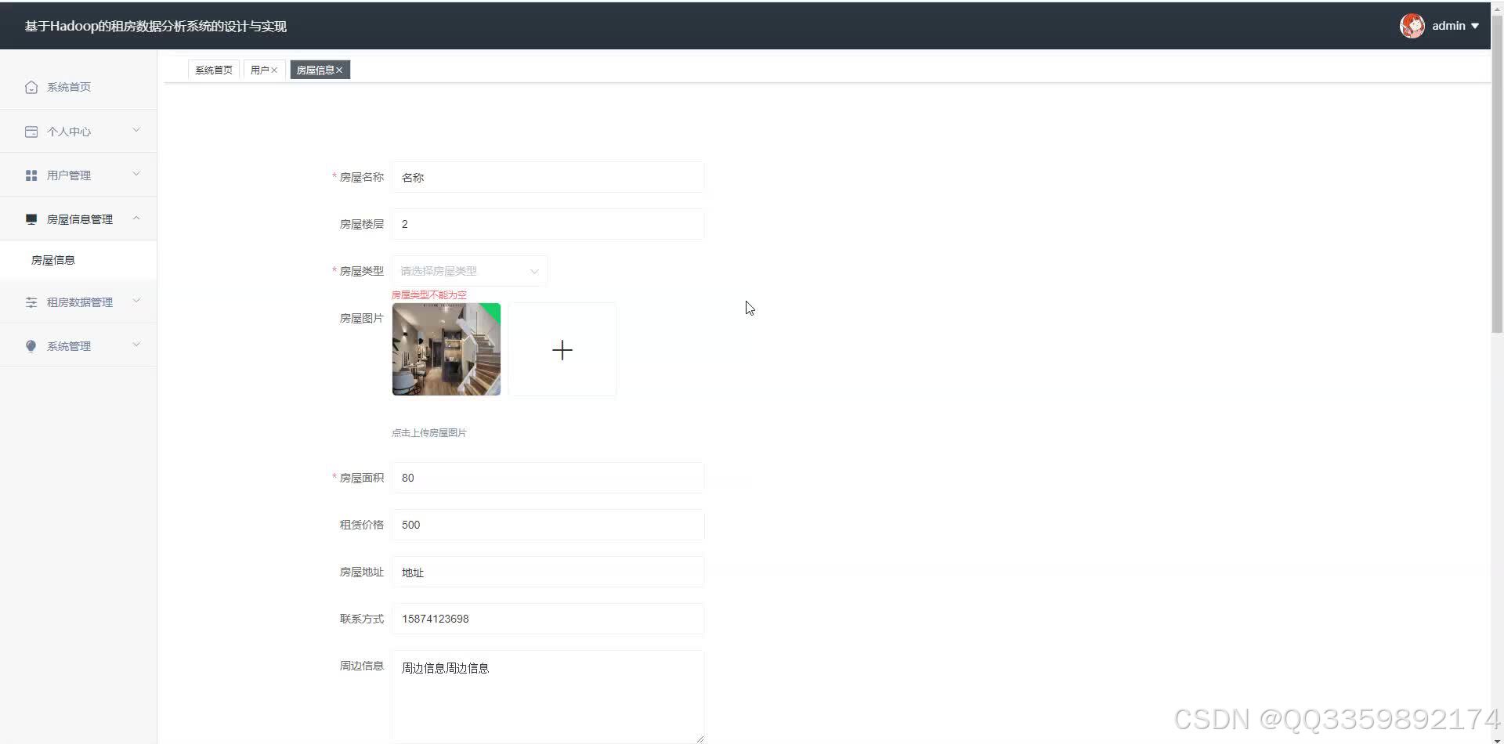The width and height of the screenshot is (1504, 744).
Task: Click the 房屋图片 field label
Action: point(361,318)
